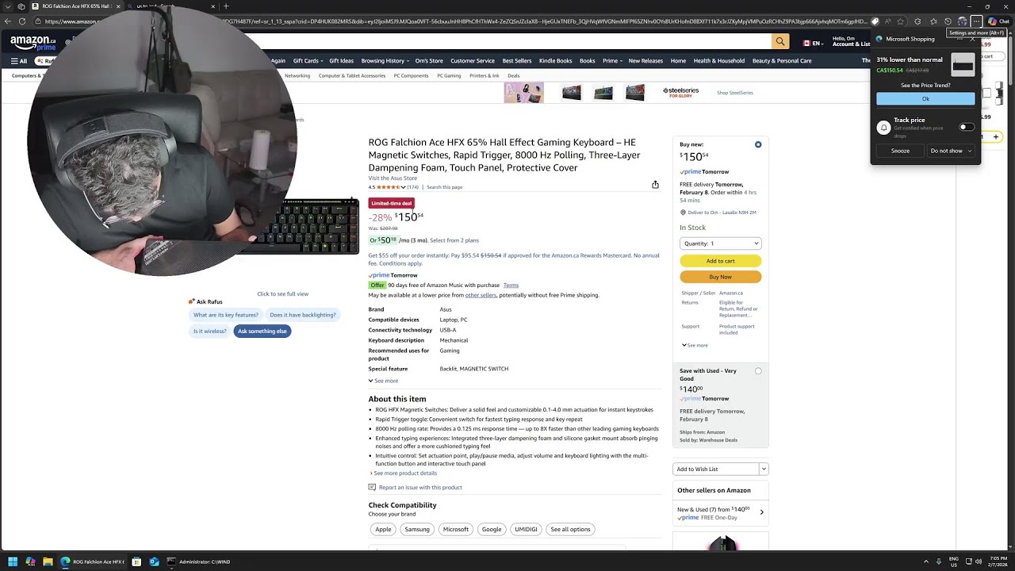Refresh the page in Edge
Viewport: 1015px width, 571px height.
(21, 21)
